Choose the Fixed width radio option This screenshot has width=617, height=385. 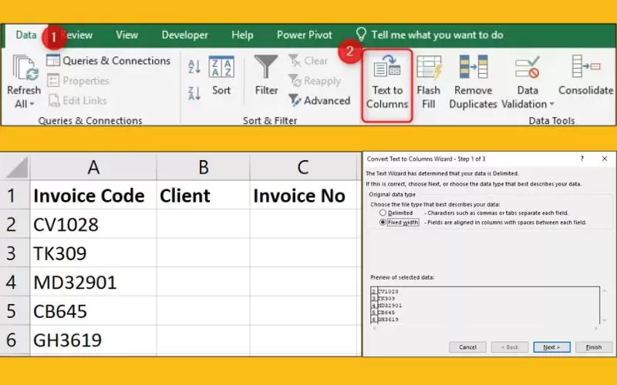[x=383, y=222]
